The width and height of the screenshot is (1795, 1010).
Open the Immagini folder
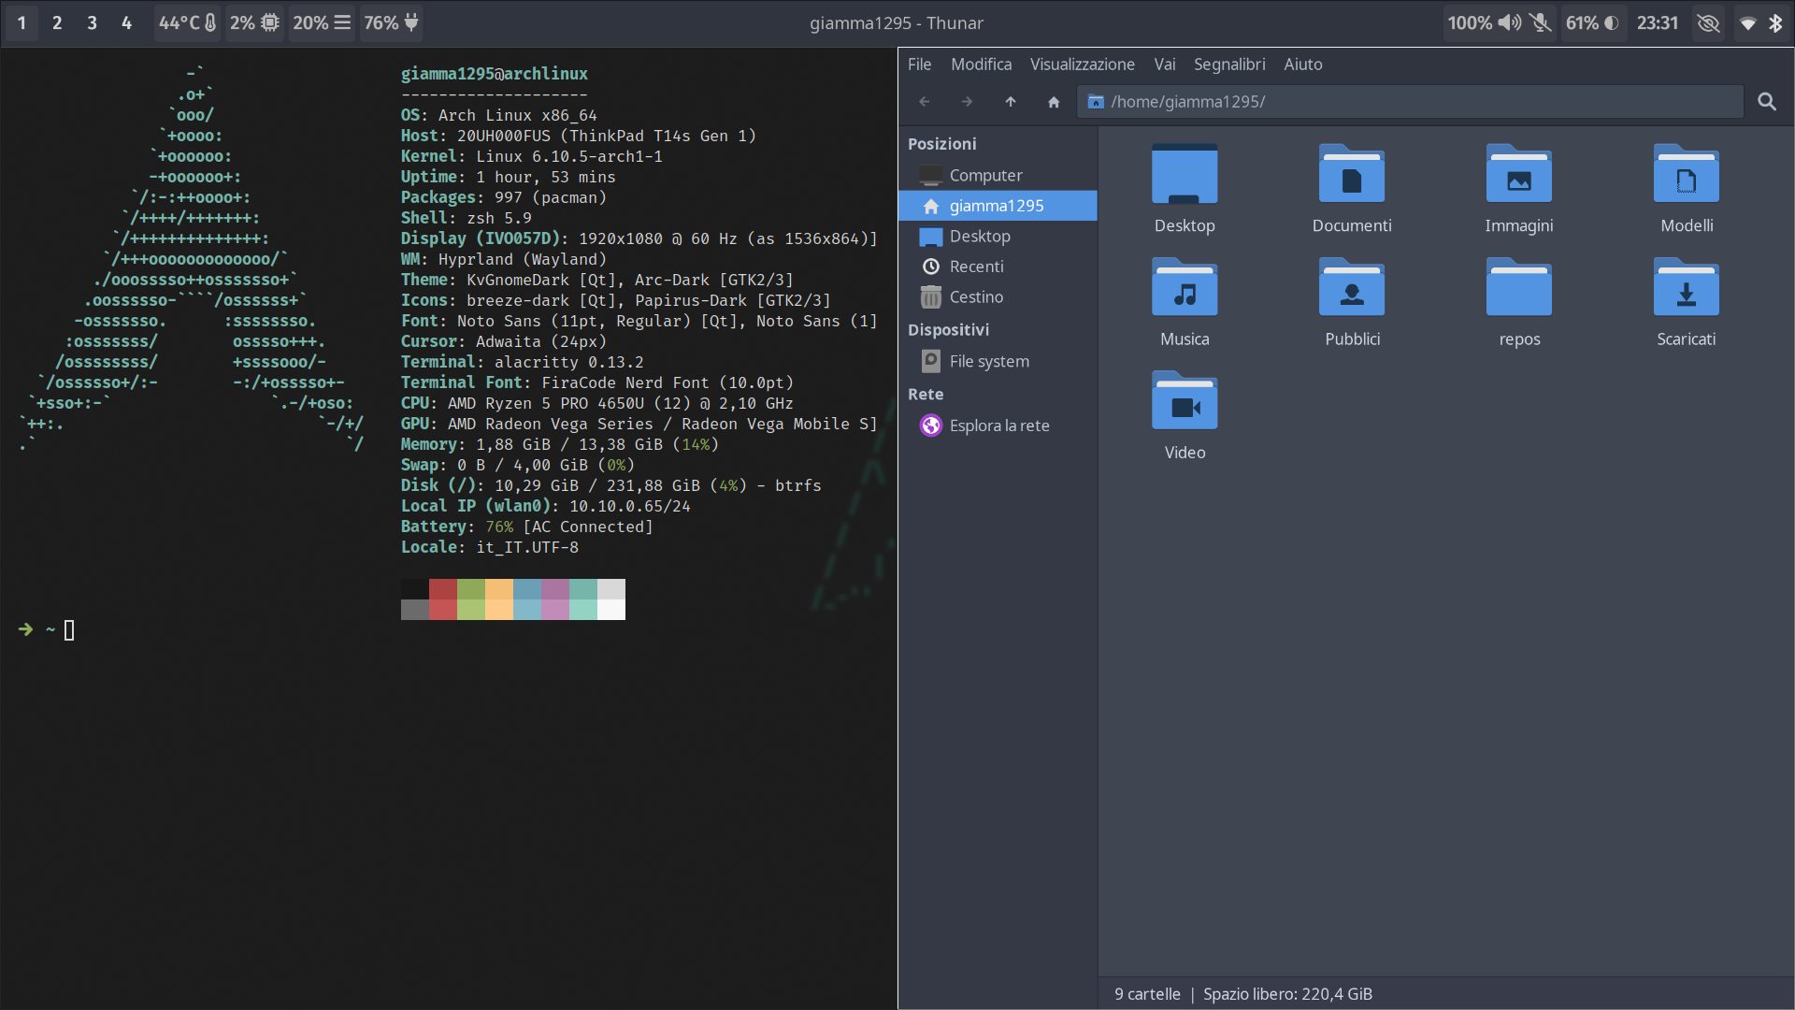tap(1519, 175)
